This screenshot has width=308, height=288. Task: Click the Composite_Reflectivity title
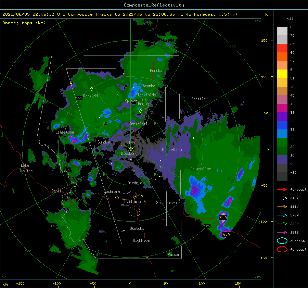point(154,5)
